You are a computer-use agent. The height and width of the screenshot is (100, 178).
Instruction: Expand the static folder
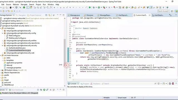[x=3, y=58]
